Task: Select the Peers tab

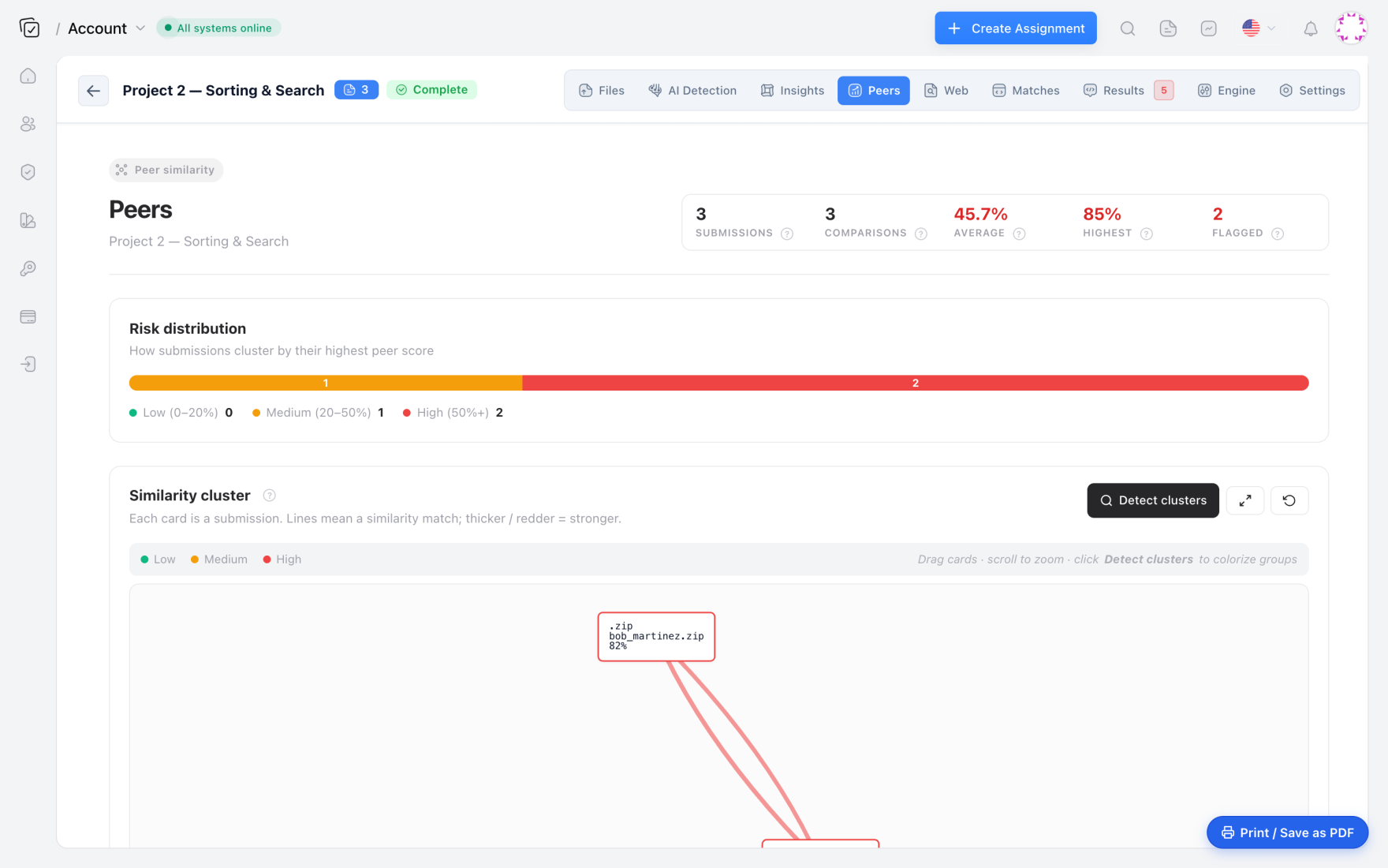Action: pos(874,91)
